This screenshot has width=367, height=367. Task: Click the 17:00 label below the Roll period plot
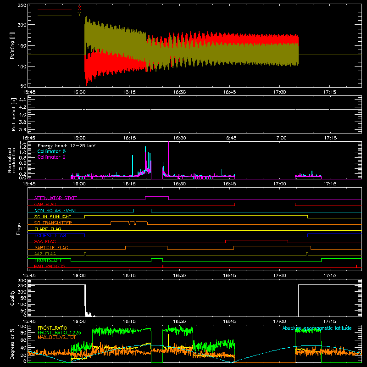(x=280, y=138)
